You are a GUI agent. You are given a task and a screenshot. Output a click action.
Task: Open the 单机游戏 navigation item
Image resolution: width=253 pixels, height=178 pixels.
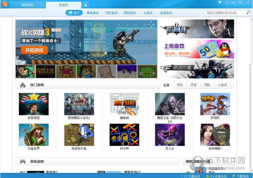[92, 13]
